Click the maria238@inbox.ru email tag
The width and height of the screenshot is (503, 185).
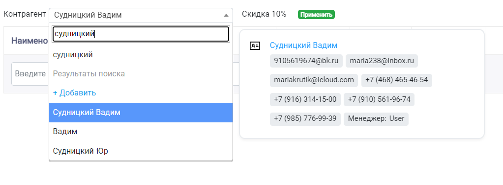(x=382, y=61)
